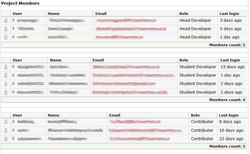
Task: Sort first table by Last login header
Action: coord(229,14)
